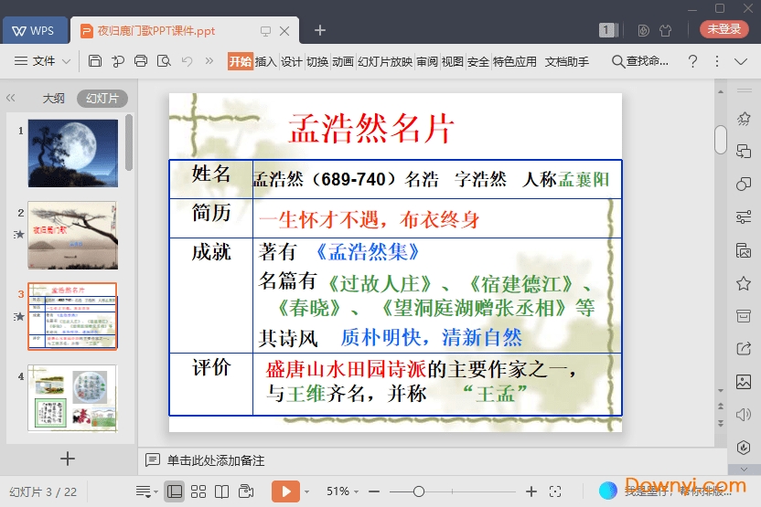Close the 夜归鹿门歌PPT课件.ppt tab
The image size is (761, 507).
(x=284, y=31)
